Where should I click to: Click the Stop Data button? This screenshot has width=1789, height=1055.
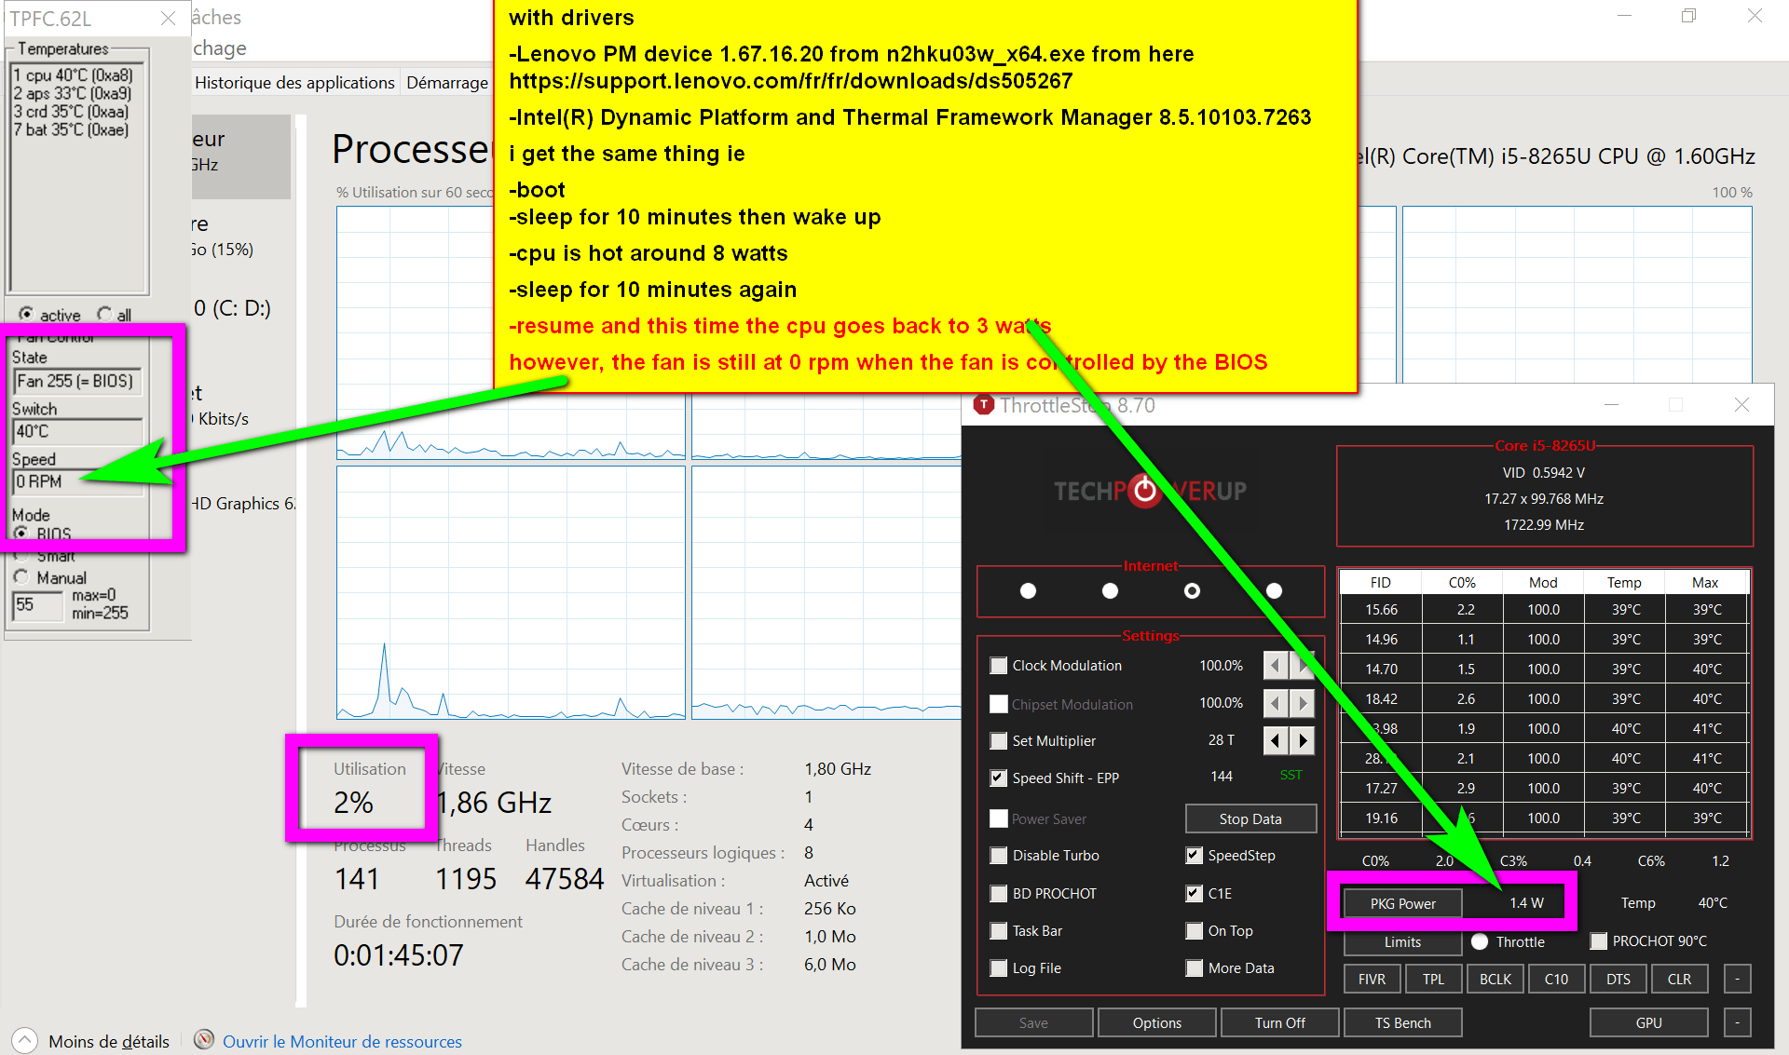click(1250, 818)
